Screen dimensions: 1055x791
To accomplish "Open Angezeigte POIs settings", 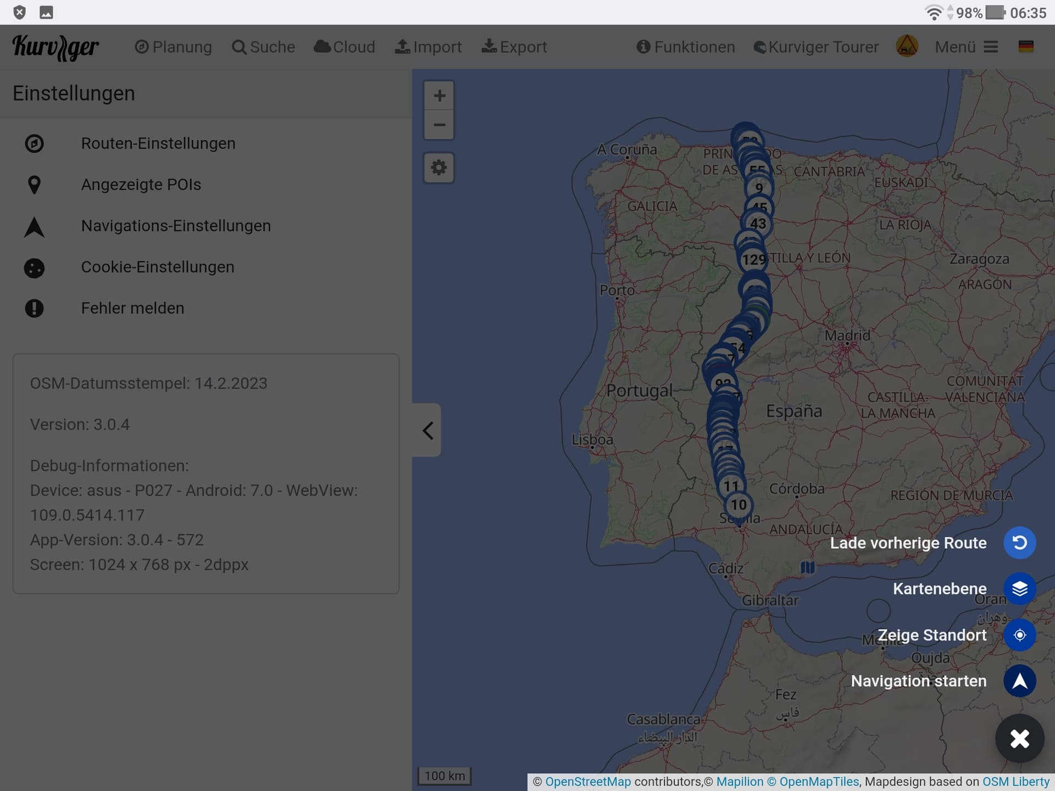I will coord(141,185).
